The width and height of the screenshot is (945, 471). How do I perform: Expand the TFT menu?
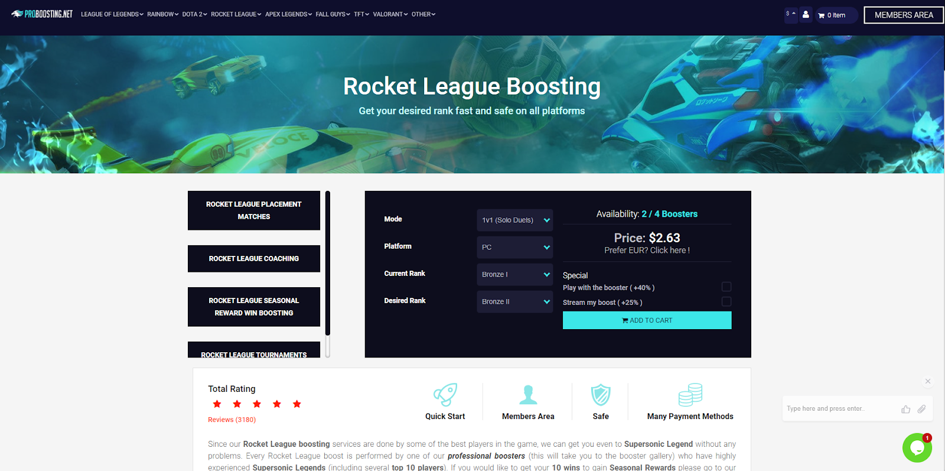pos(361,14)
